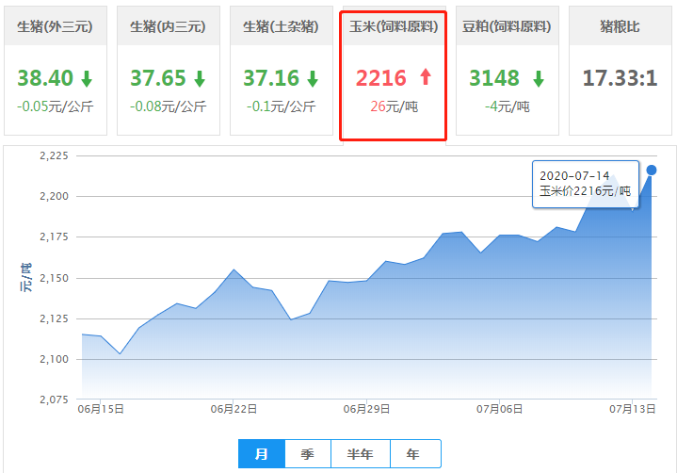Select the blue data point marker on chart

click(x=652, y=170)
